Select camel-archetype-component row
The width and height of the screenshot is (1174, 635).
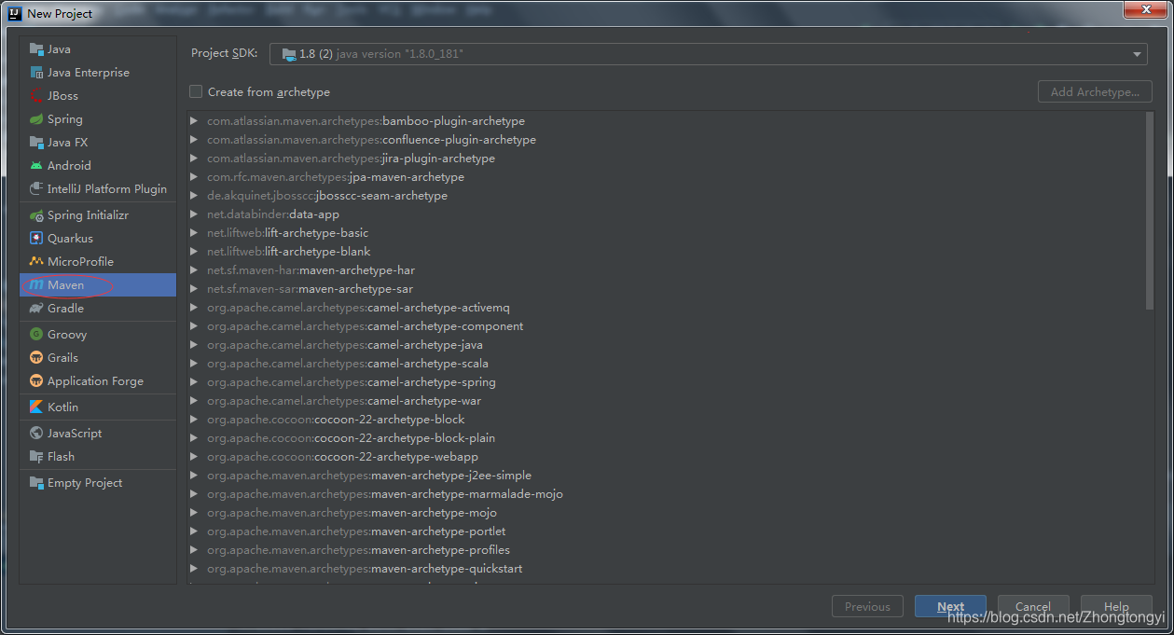pyautogui.click(x=665, y=326)
